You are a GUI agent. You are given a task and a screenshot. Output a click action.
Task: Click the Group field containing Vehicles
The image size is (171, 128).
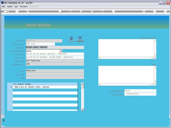55,71
